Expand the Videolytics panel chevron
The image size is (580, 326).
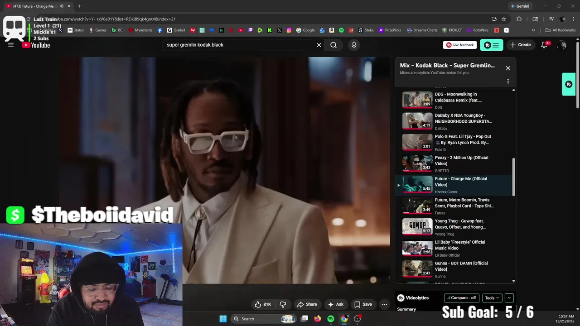pyautogui.click(x=509, y=298)
